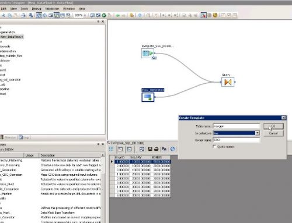Click the blue refresh icon in data viewer
The width and height of the screenshot is (292, 223).
point(172,149)
